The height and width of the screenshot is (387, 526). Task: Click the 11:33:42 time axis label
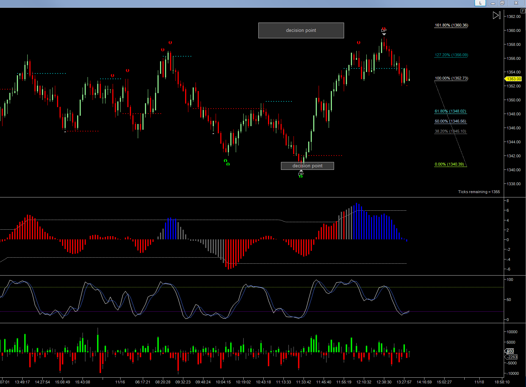click(x=304, y=382)
